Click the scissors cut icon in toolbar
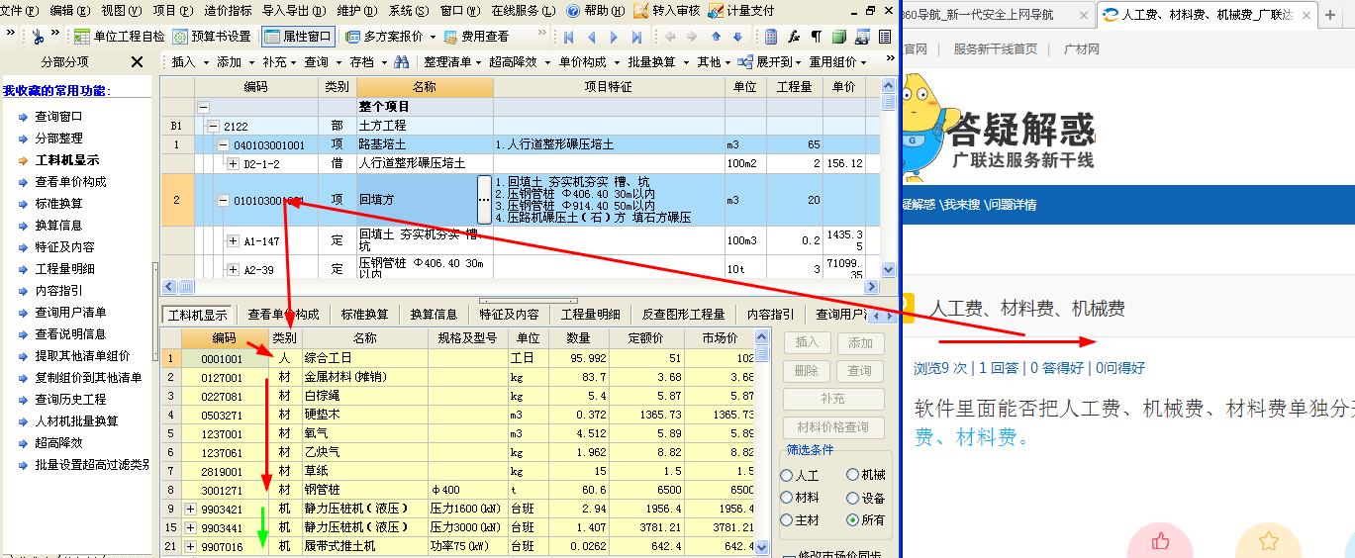This screenshot has height=558, width=1355. pyautogui.click(x=38, y=37)
